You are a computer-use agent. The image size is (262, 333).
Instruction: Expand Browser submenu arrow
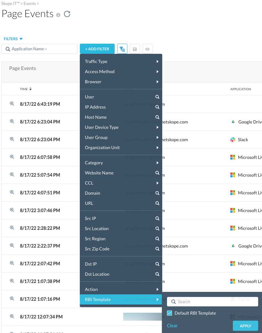[x=157, y=82]
